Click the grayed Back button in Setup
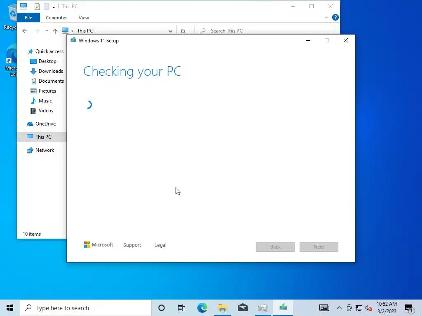 point(276,247)
